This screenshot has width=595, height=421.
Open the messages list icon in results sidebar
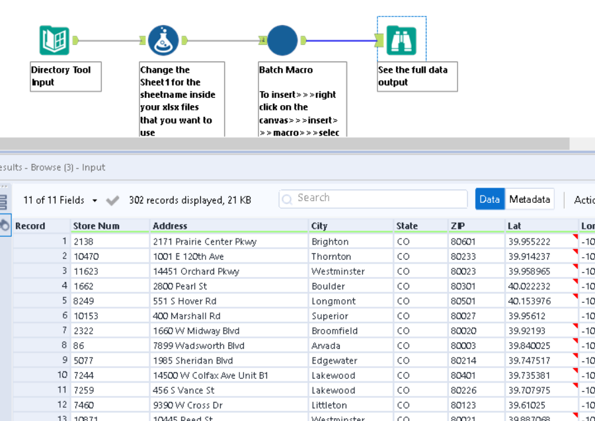tap(4, 202)
